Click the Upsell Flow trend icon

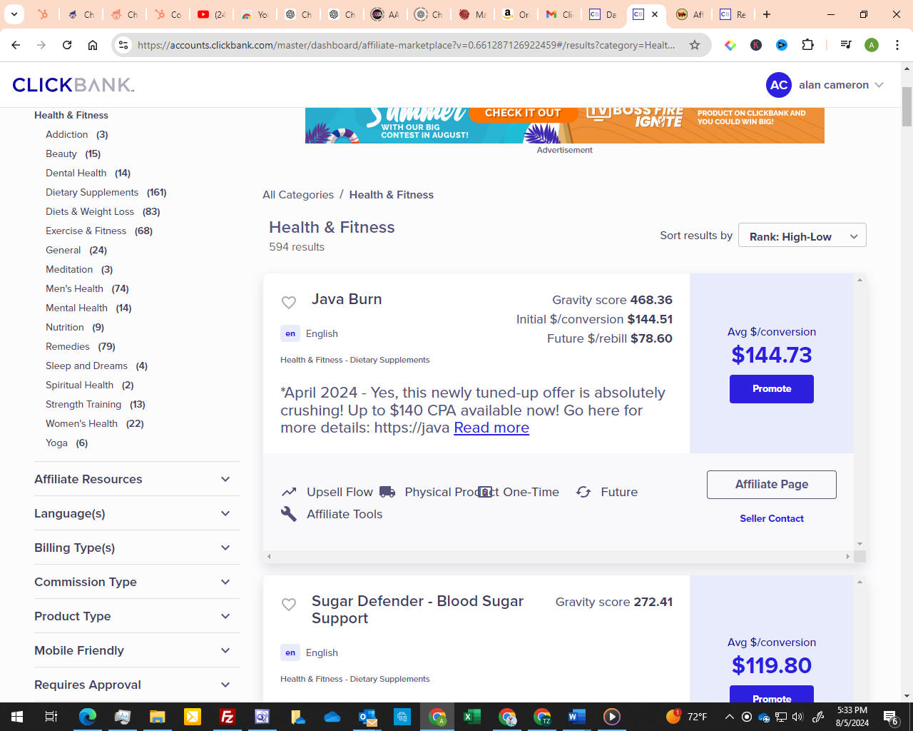click(x=289, y=492)
